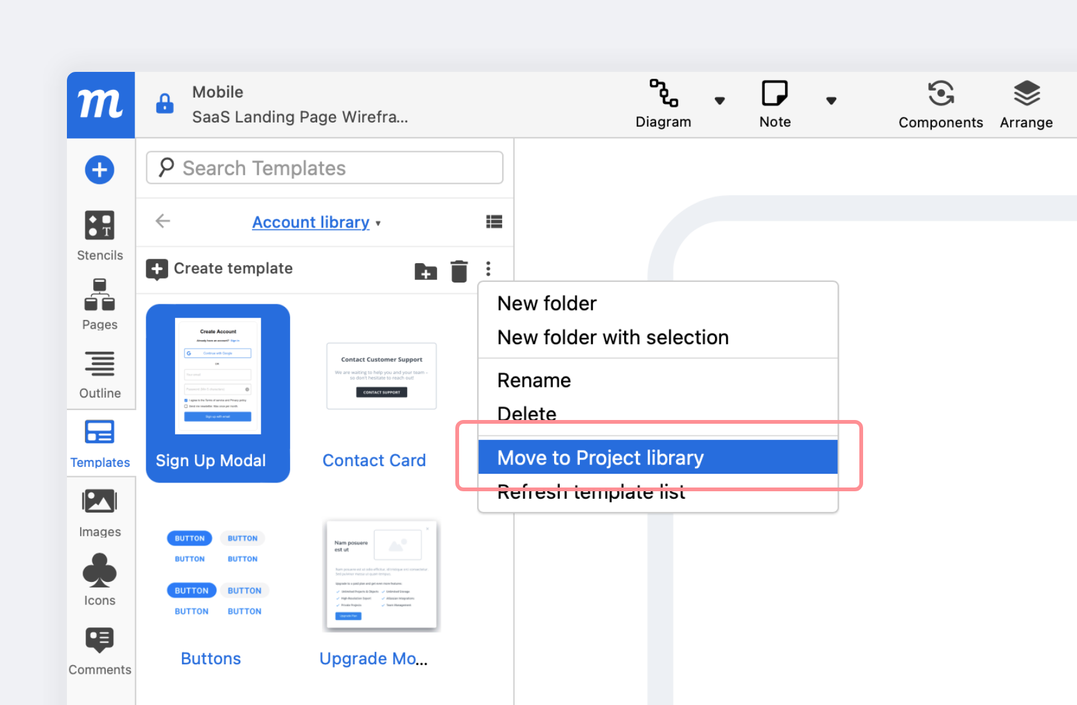The width and height of the screenshot is (1077, 705).
Task: Choose Rename from the context menu
Action: pyautogui.click(x=534, y=381)
